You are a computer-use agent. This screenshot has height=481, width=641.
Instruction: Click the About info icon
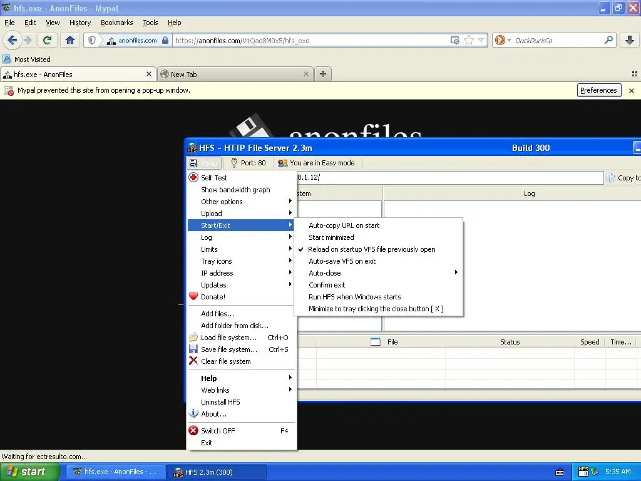[x=193, y=413]
